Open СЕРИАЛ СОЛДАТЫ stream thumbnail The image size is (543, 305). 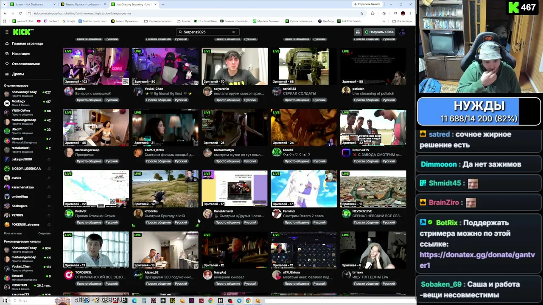[x=304, y=67]
